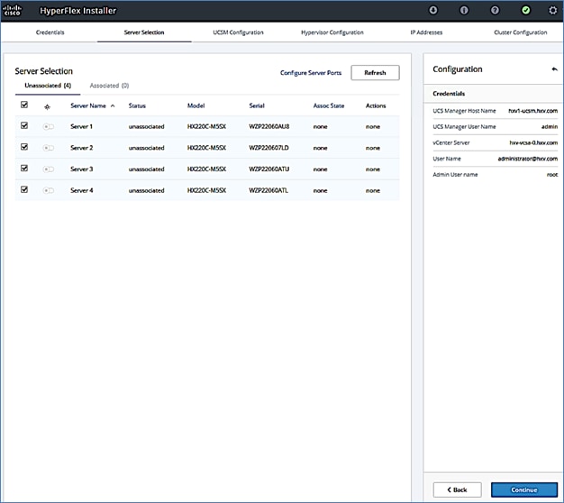Image resolution: width=564 pixels, height=503 pixels.
Task: Click the Back button
Action: [x=457, y=489]
